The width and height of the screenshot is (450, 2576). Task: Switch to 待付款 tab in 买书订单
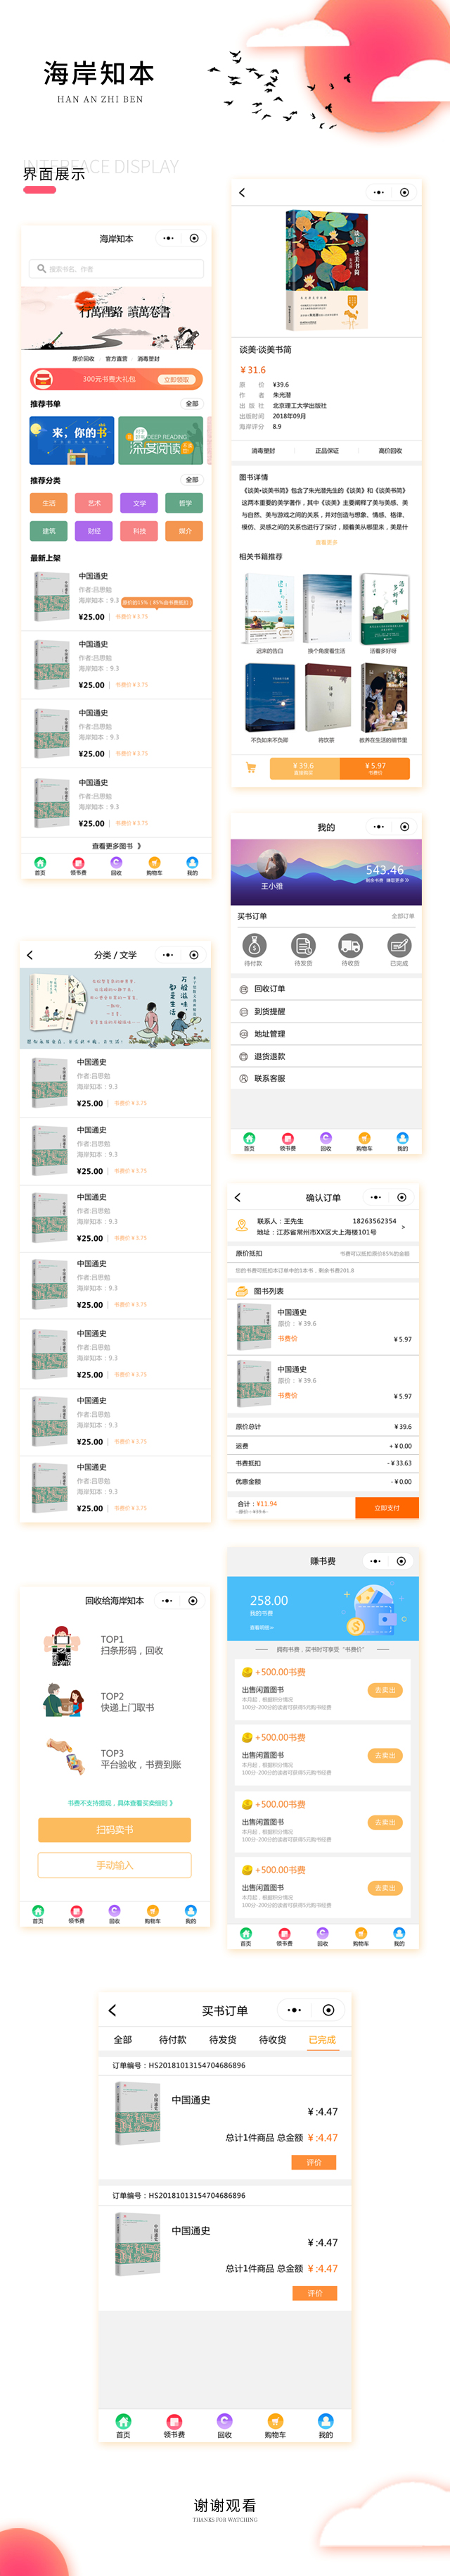172,2040
